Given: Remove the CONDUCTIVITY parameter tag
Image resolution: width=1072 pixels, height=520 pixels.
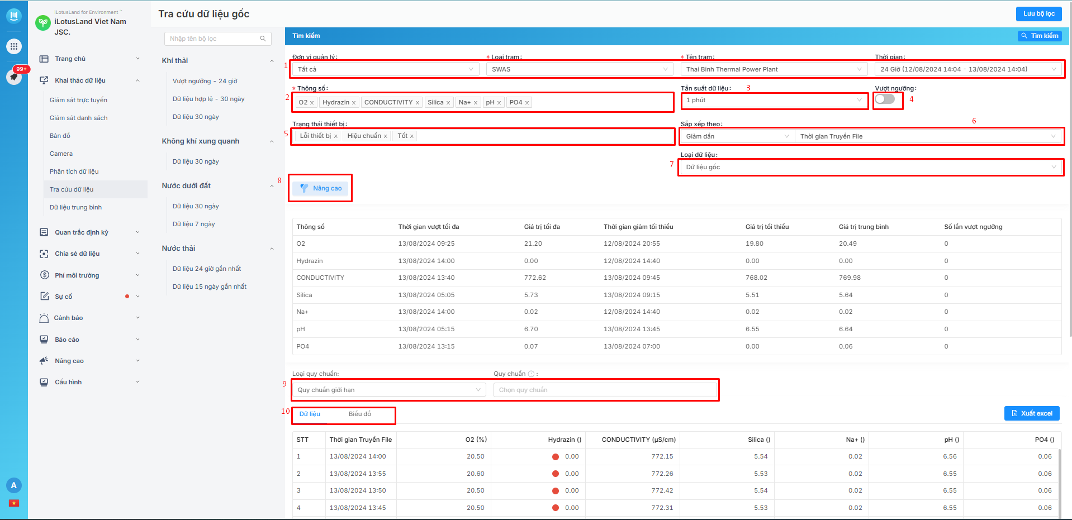Looking at the screenshot, I should point(418,103).
